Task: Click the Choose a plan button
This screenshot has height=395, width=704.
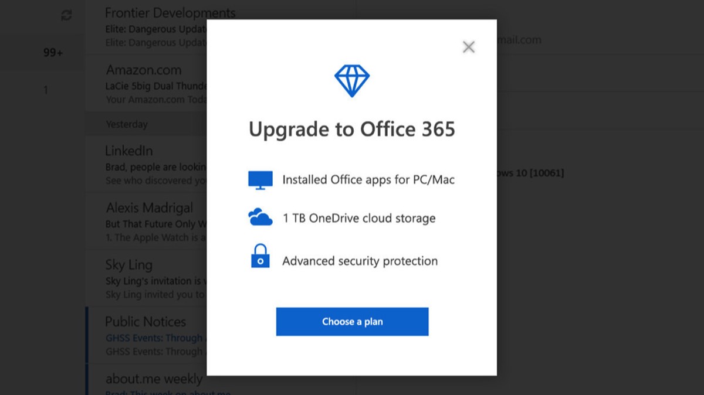Action: (352, 322)
